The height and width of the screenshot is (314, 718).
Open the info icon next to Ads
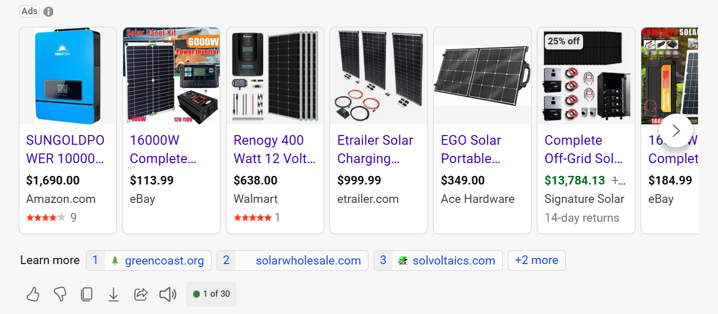point(48,11)
